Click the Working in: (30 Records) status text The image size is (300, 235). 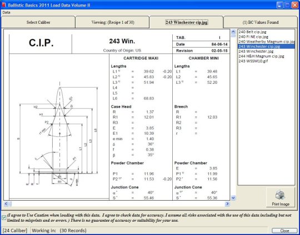pyautogui.click(x=59, y=231)
